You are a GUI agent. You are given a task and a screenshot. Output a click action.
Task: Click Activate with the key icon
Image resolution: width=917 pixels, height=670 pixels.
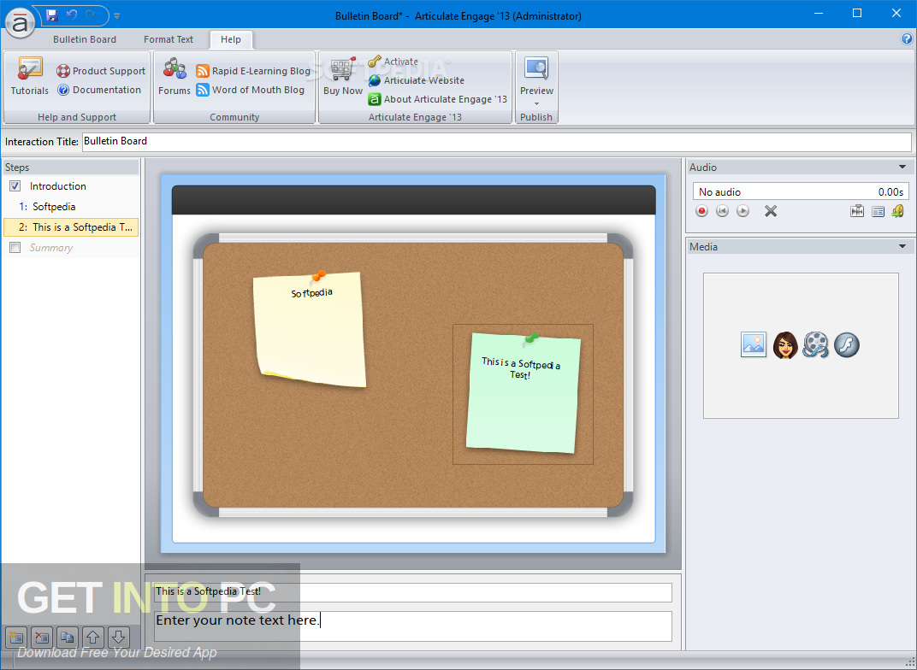tap(393, 62)
